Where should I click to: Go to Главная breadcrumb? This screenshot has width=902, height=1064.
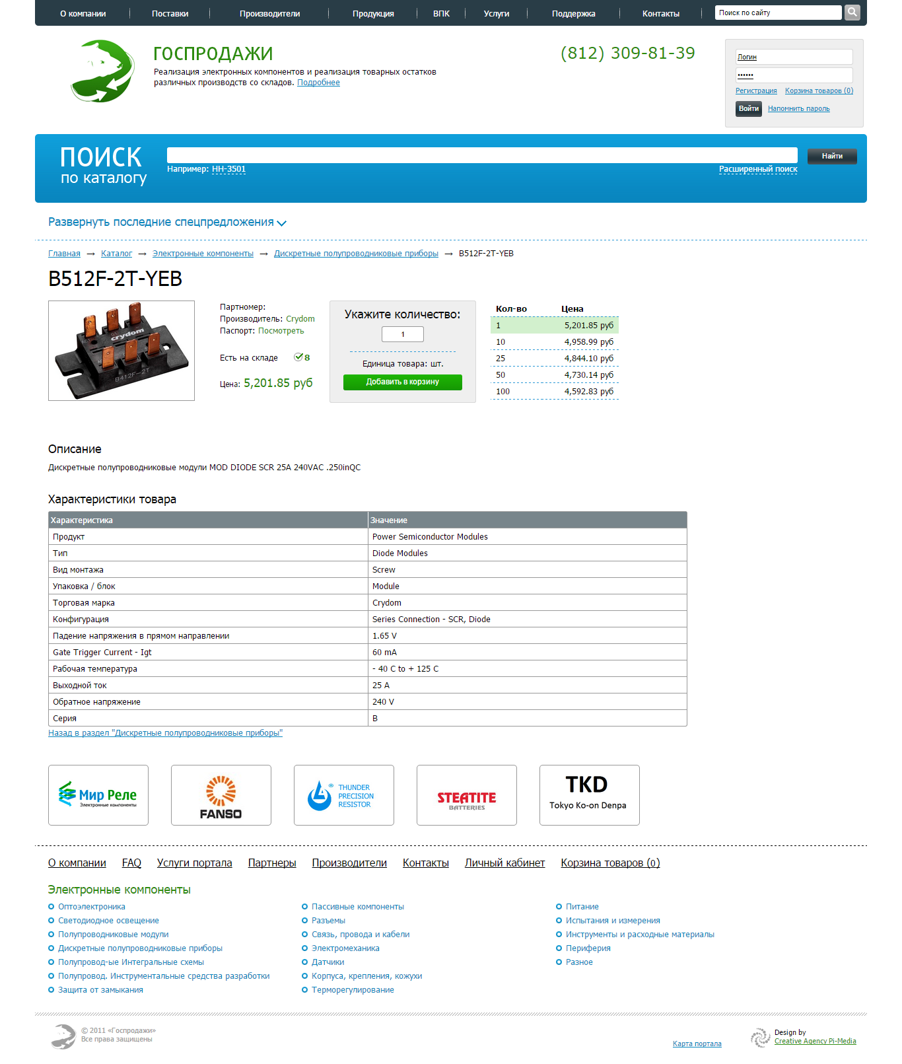coord(64,254)
